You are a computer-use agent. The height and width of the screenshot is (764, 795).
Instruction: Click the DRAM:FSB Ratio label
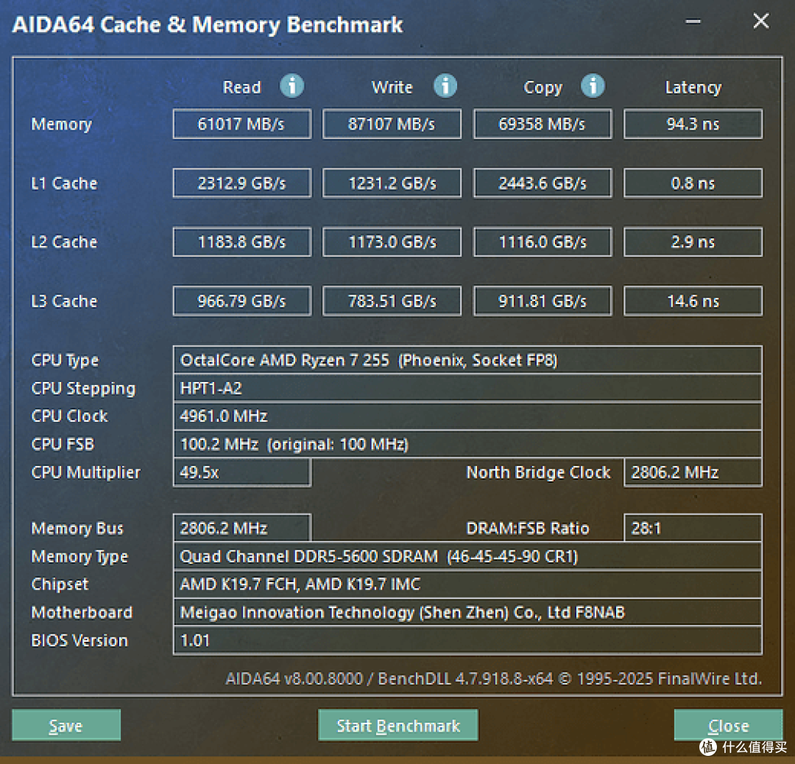click(x=527, y=528)
